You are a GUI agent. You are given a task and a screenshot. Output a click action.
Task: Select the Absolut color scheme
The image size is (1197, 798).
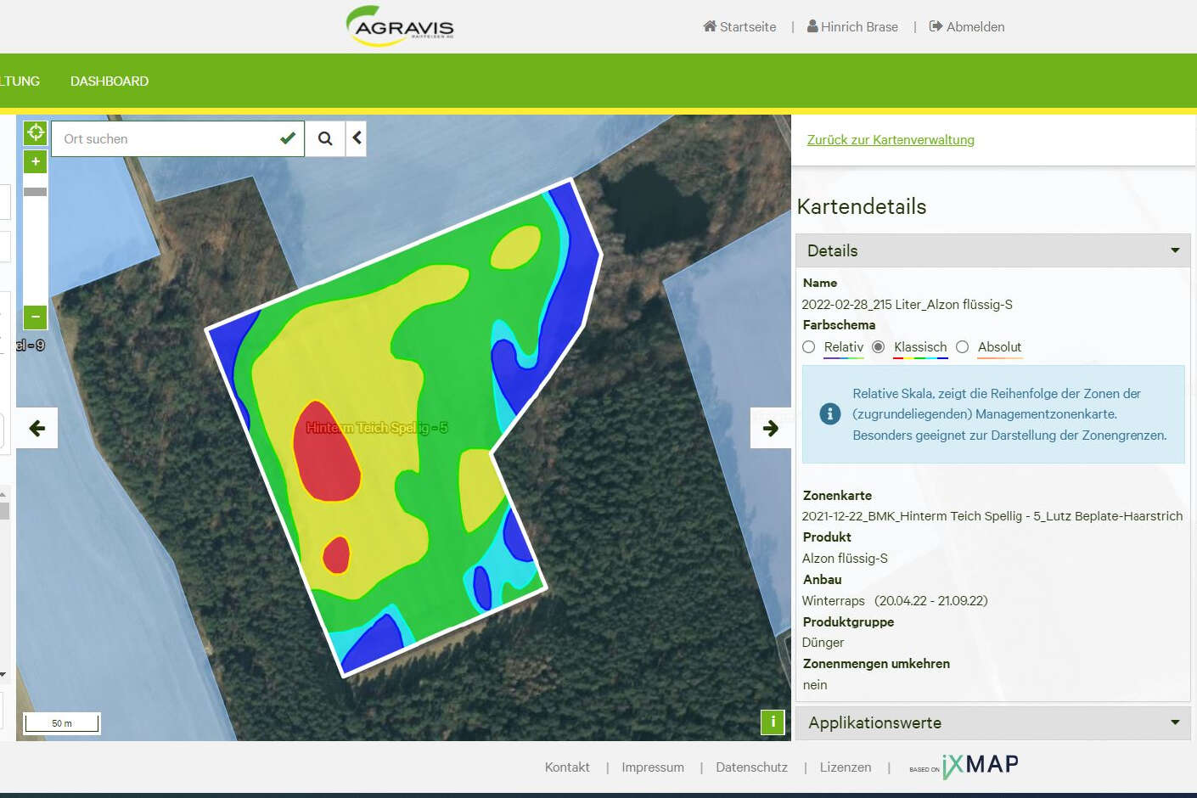pos(963,347)
